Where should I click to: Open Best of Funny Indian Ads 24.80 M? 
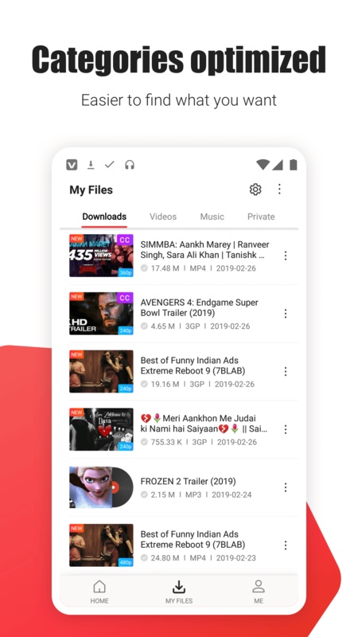coord(184,545)
